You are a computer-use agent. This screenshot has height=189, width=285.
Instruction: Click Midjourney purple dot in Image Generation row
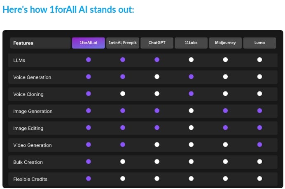point(225,111)
